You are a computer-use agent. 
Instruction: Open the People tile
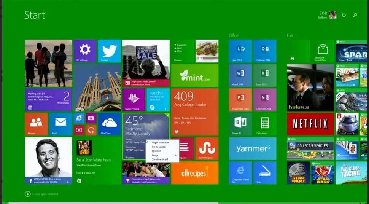point(36,124)
